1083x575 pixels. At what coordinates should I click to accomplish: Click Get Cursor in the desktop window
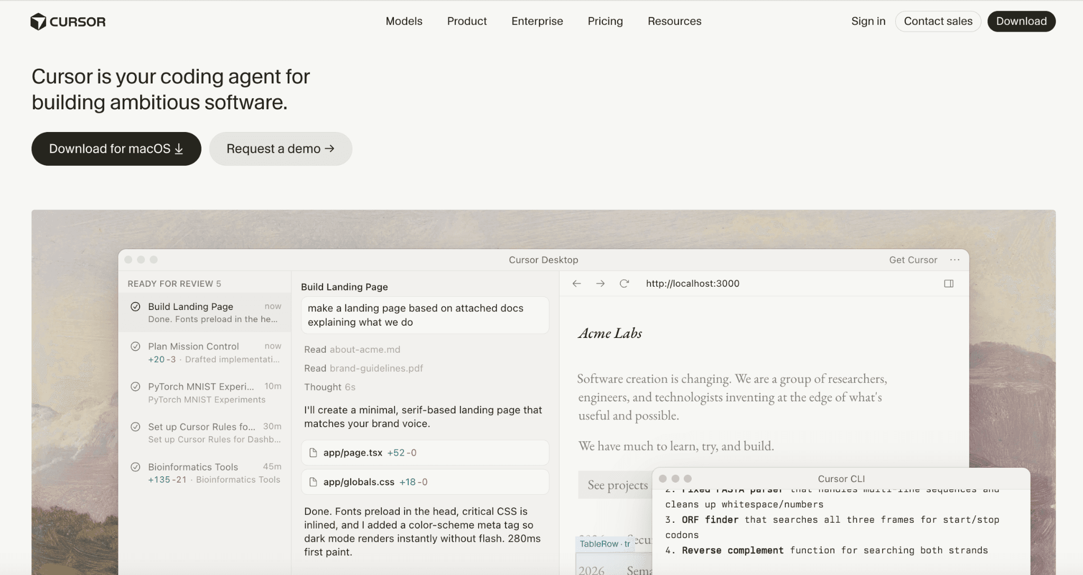coord(913,260)
